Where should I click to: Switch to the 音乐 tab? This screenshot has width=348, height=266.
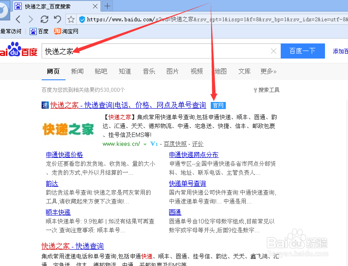coord(149,71)
